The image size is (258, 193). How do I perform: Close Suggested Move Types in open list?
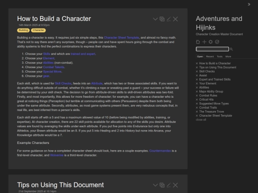point(197,103)
